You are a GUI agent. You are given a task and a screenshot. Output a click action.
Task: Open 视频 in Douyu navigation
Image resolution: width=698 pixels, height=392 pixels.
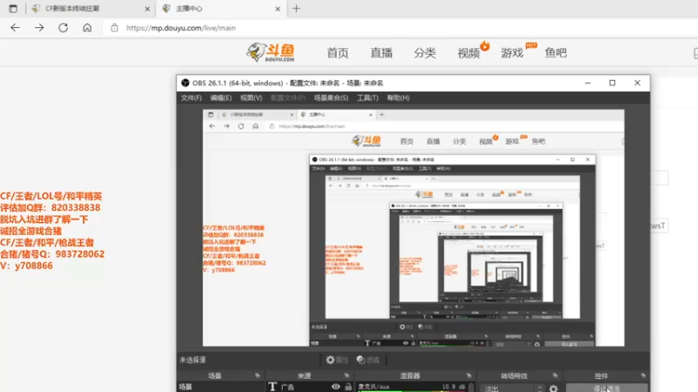(x=469, y=53)
